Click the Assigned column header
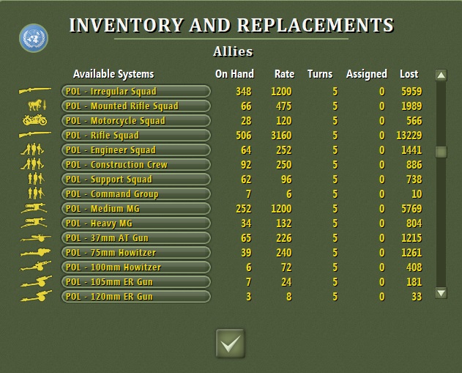Screen dimensions: 462x373 point(367,74)
